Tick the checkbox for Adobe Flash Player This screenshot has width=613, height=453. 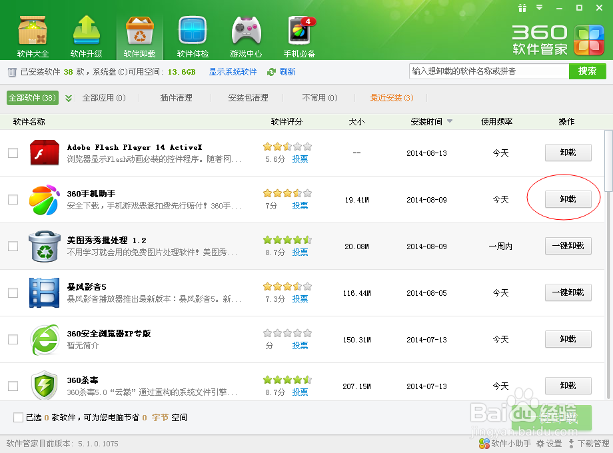13,153
